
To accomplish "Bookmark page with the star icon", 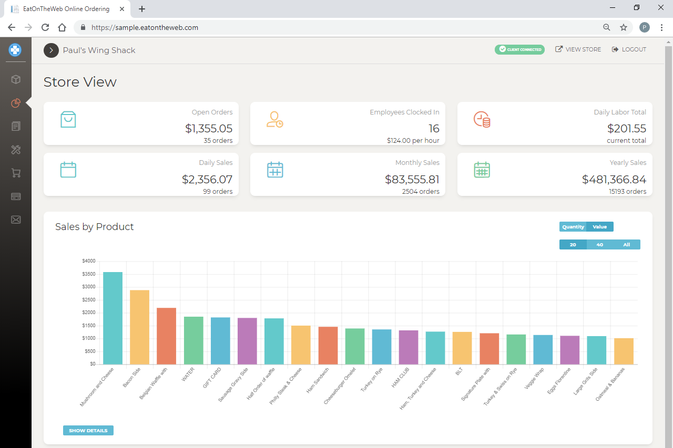I will 624,27.
